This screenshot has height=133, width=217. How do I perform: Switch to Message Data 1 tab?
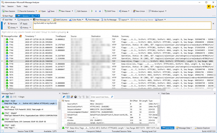184,128
